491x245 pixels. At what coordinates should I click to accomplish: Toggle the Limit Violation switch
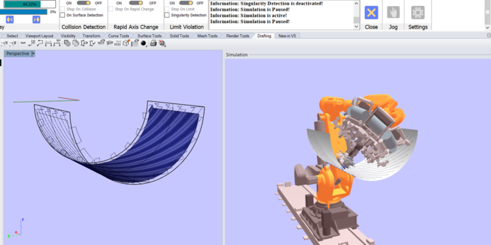tap(186, 3)
